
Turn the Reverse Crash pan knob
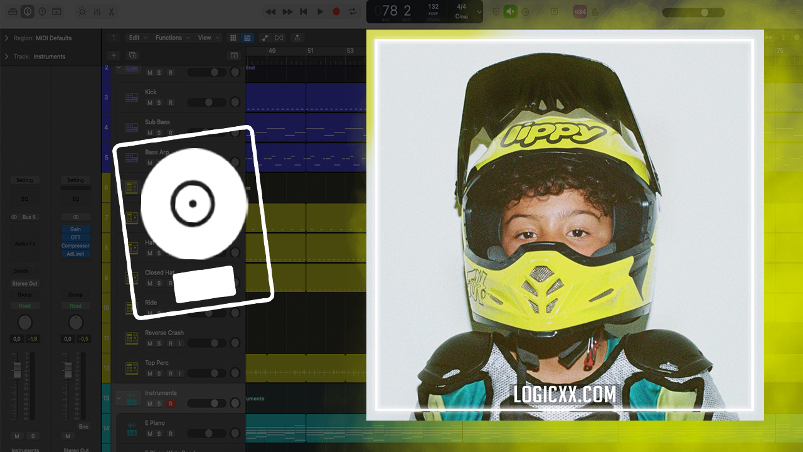[x=235, y=343]
